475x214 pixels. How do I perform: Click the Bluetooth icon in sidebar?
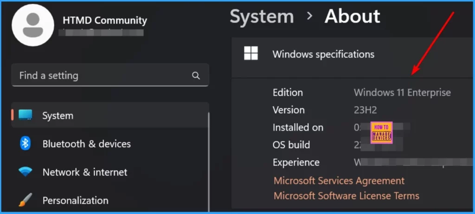(x=25, y=144)
